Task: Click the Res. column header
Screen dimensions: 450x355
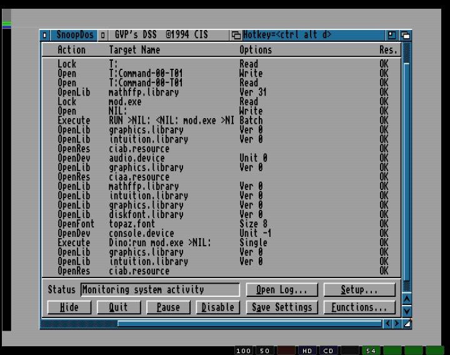Action: [388, 50]
